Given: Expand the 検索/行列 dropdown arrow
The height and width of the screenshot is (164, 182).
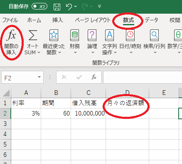Looking at the screenshot, I should (x=155, y=53).
